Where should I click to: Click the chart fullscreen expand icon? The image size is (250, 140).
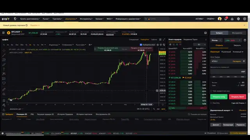pos(164,40)
